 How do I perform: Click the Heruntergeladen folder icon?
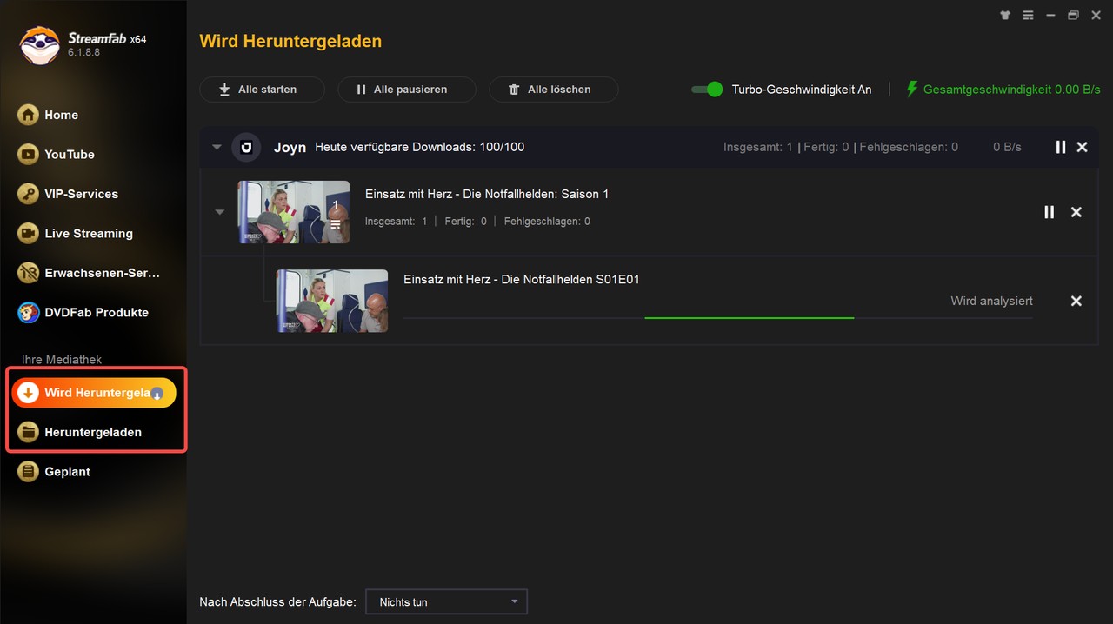tap(29, 432)
